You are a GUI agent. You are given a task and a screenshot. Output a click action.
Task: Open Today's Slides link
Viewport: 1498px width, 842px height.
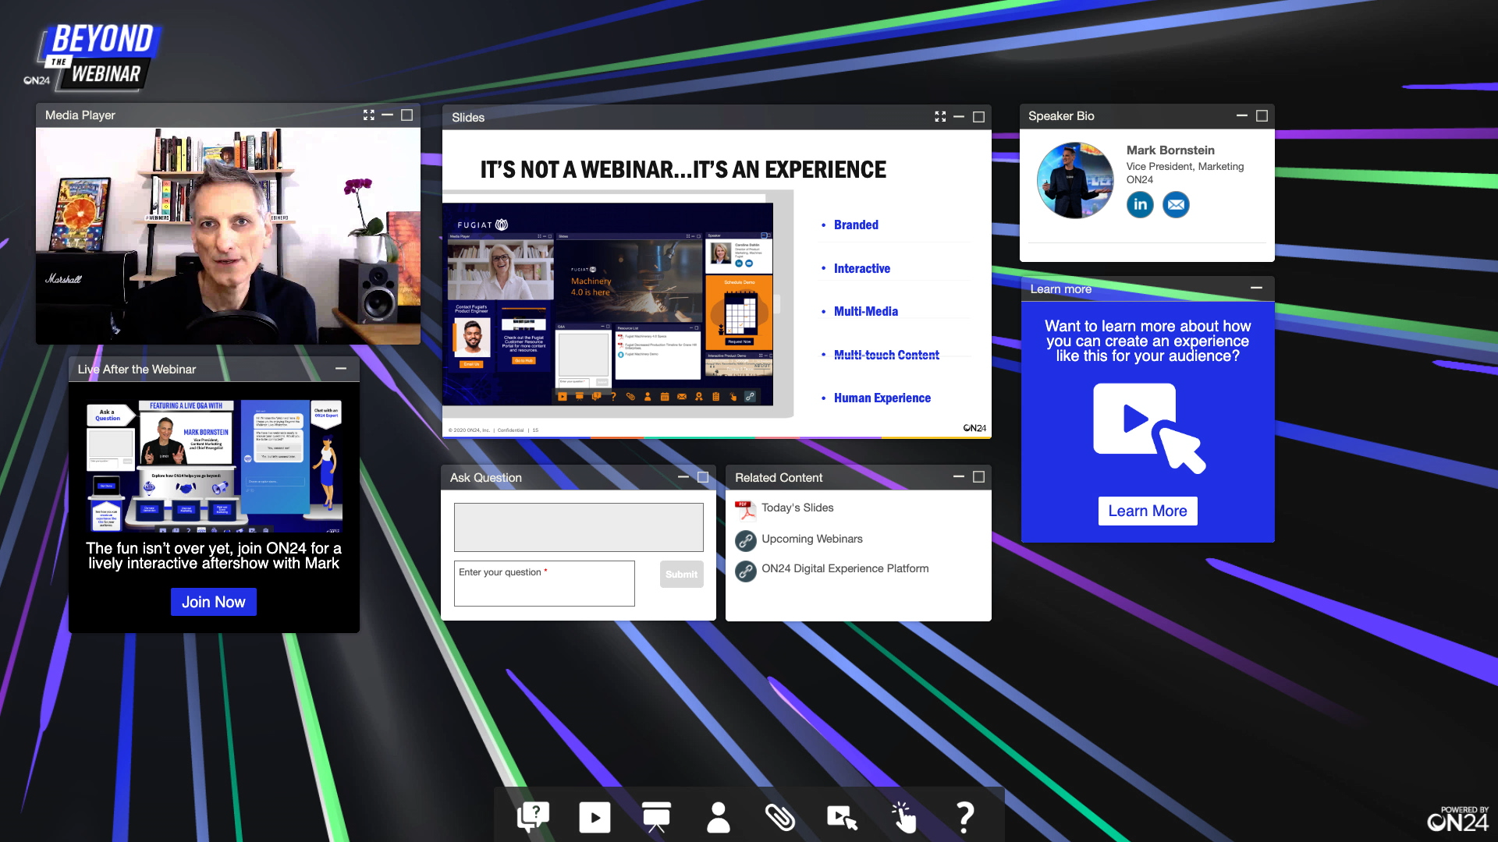797,508
